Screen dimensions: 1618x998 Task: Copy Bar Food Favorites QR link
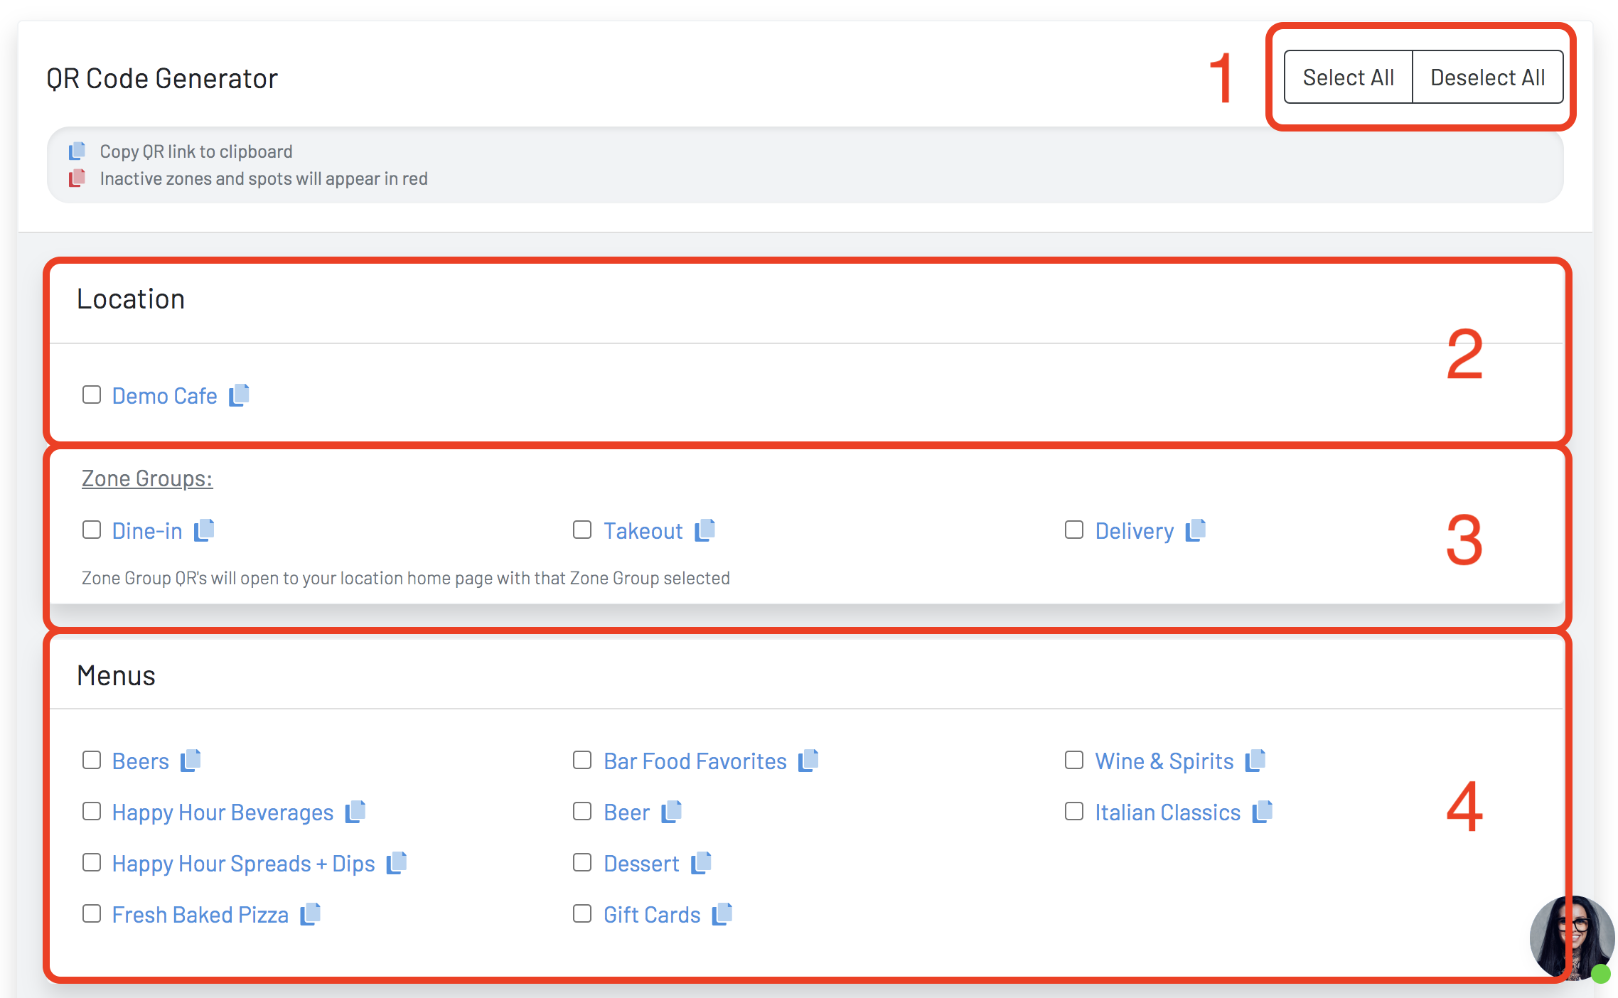tap(808, 761)
